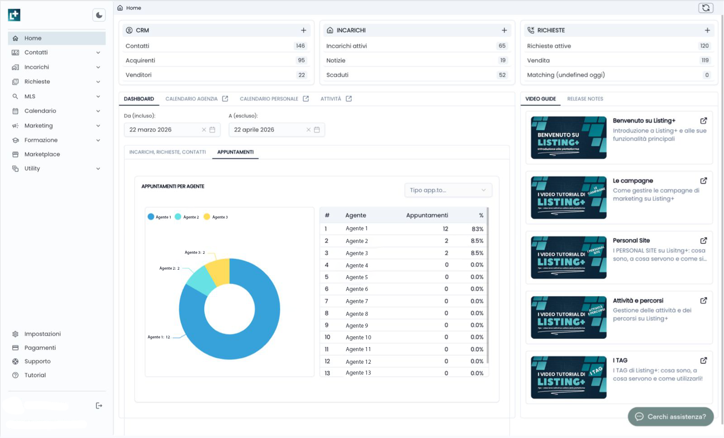The width and height of the screenshot is (724, 438).
Task: Open the Incarichi attivi row
Action: tap(417, 46)
